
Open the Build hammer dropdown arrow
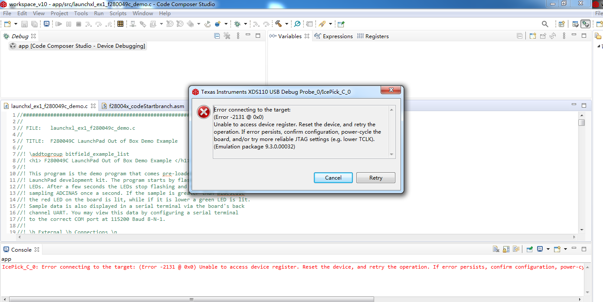(x=287, y=24)
